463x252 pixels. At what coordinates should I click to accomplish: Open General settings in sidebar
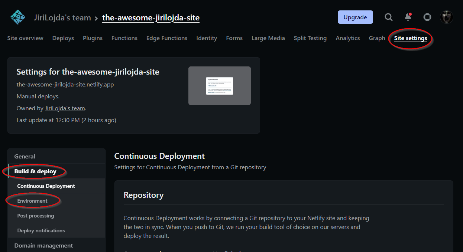coord(56,156)
